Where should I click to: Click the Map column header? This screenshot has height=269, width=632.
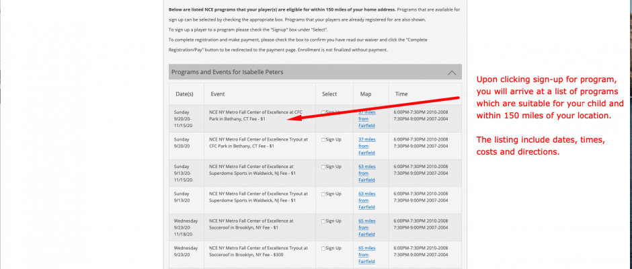point(366,94)
